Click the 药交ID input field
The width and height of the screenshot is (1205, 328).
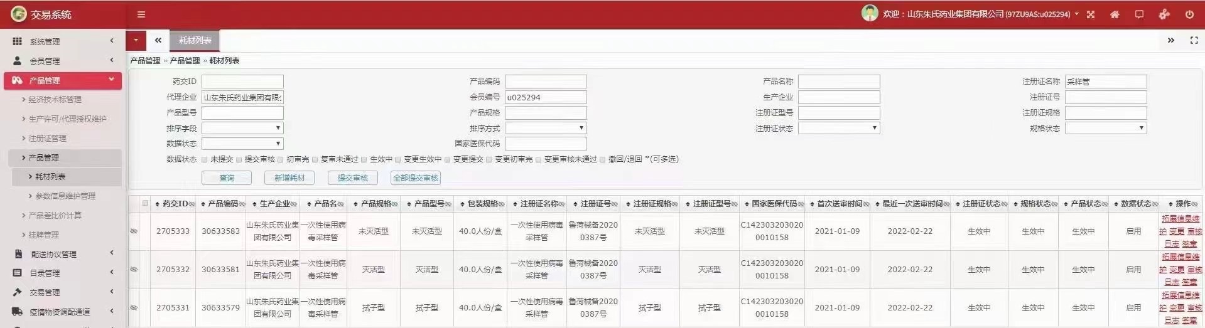(242, 82)
